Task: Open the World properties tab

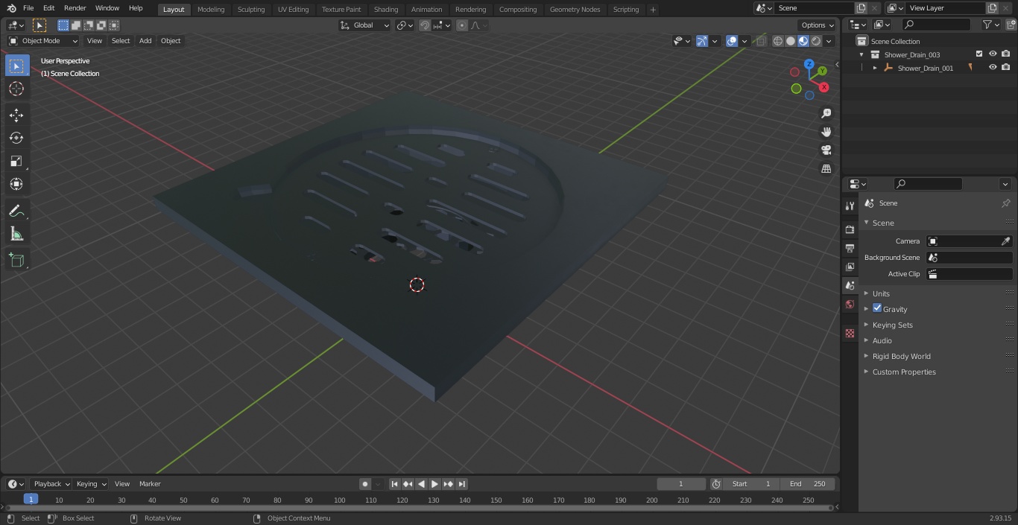Action: pos(850,305)
